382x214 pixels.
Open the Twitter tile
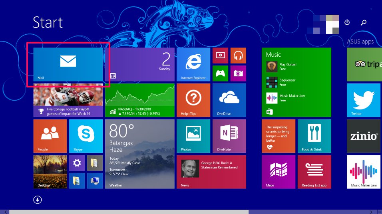364,100
